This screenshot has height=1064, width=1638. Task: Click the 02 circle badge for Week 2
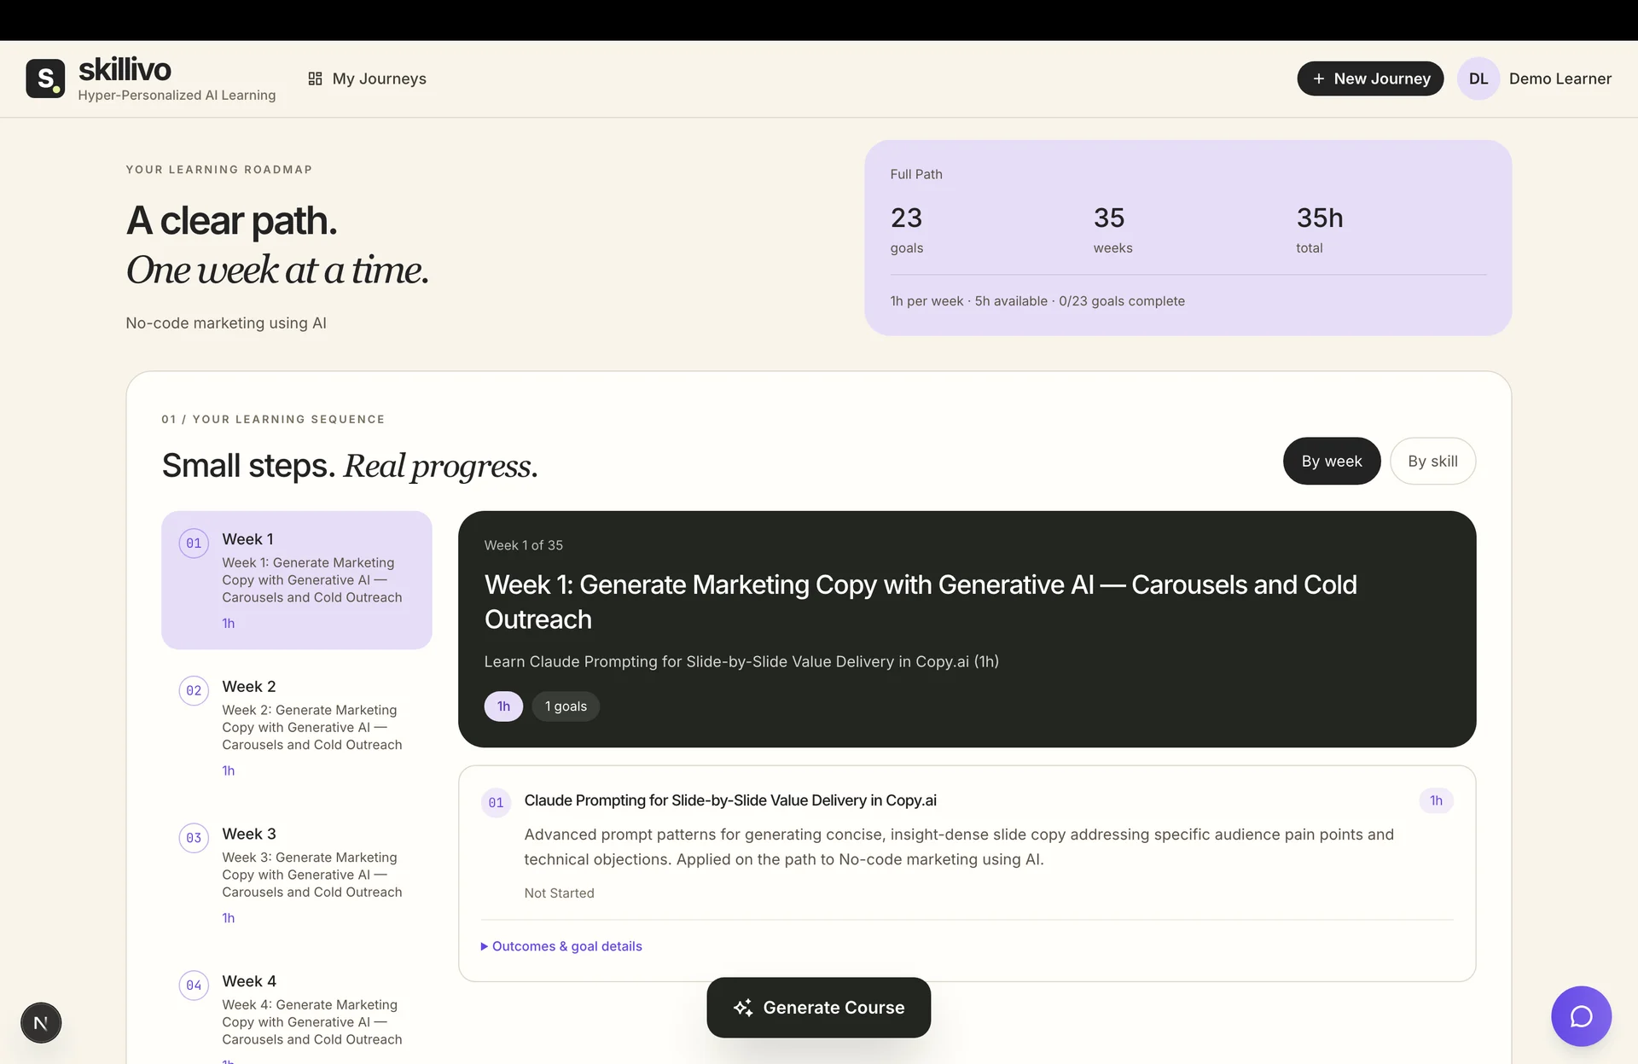pyautogui.click(x=194, y=691)
